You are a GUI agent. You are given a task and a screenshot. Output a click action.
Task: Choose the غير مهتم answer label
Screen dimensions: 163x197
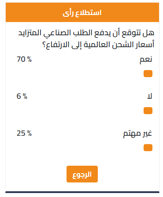tap(137, 134)
